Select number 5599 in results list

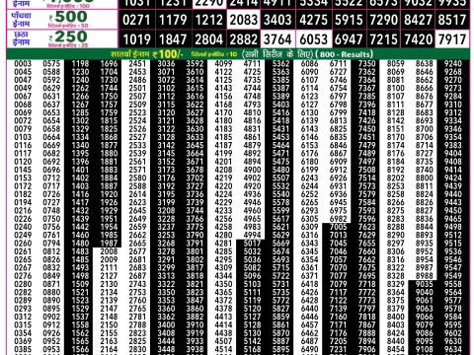pyautogui.click(x=280, y=211)
